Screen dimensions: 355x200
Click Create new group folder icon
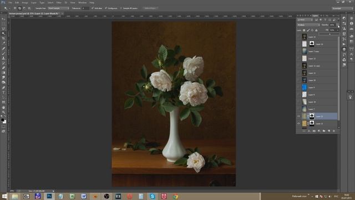324,131
